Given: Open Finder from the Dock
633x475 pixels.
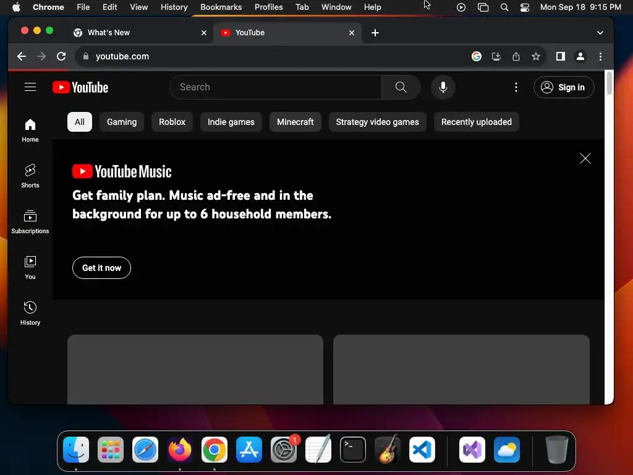Looking at the screenshot, I should (x=76, y=450).
